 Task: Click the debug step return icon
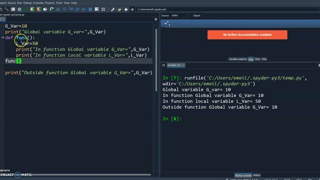tap(77, 9)
